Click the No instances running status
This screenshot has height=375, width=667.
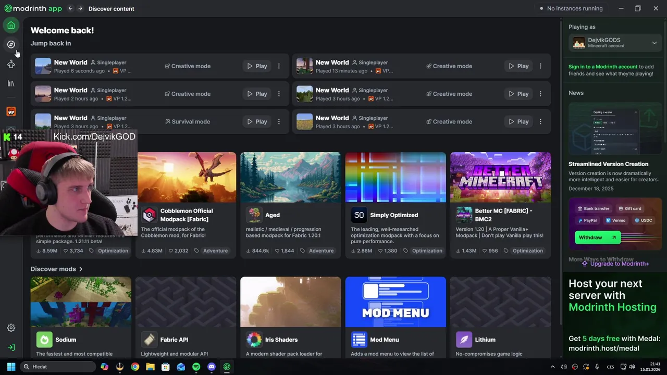coord(571,8)
